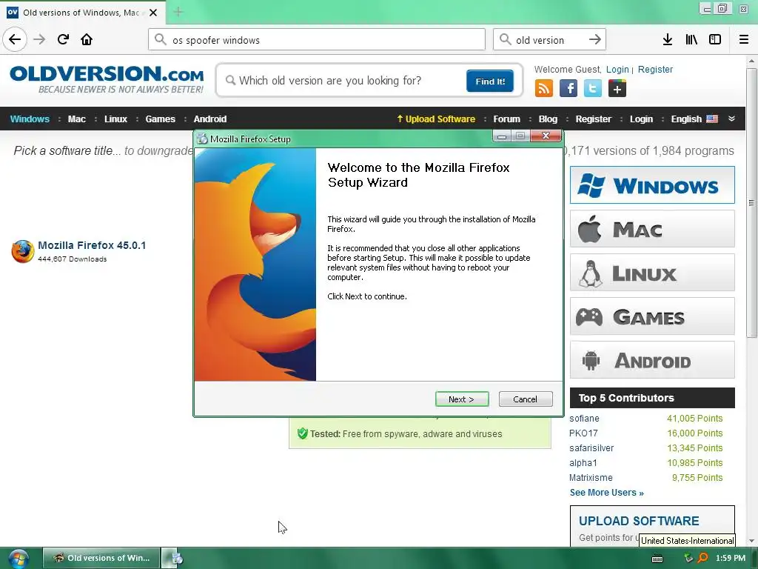Click the US flag language icon
This screenshot has width=758, height=569.
point(712,119)
